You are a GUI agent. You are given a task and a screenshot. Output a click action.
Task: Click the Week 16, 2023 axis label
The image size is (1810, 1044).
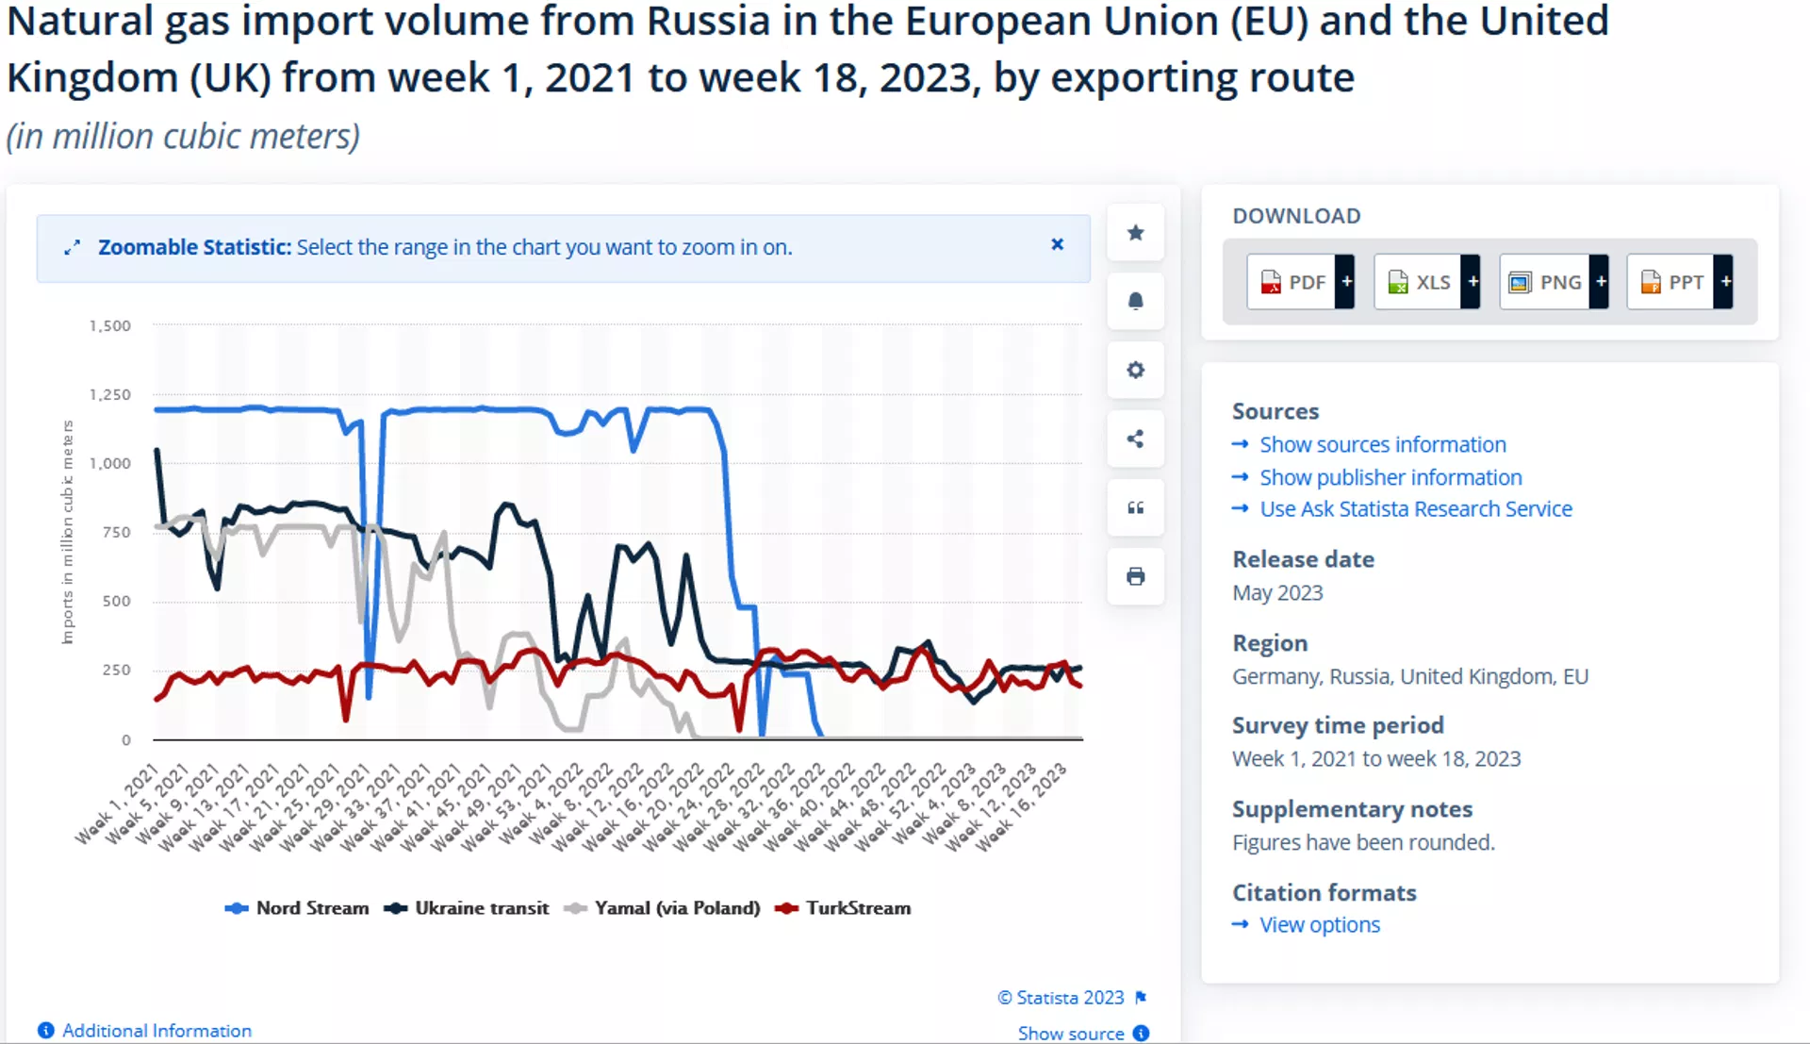(1021, 806)
